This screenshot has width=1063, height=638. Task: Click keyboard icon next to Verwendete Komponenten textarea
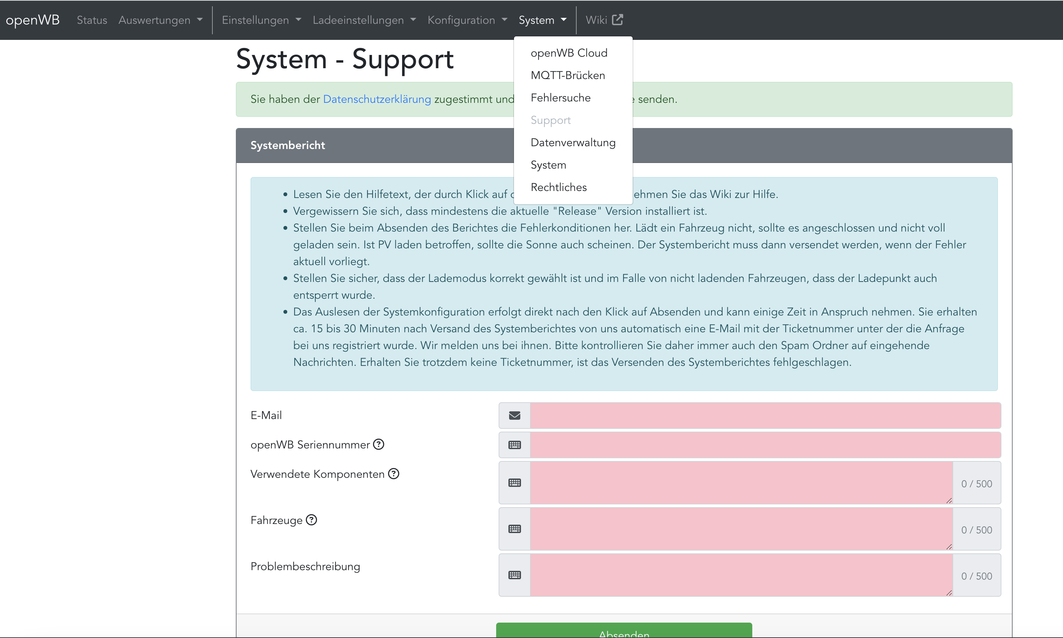514,482
